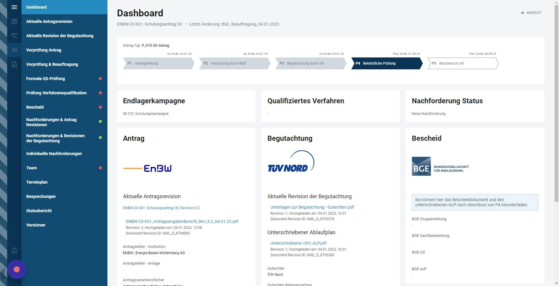This screenshot has width=559, height=286.
Task: Click the EnBW logo in Antrag card
Action: [147, 168]
